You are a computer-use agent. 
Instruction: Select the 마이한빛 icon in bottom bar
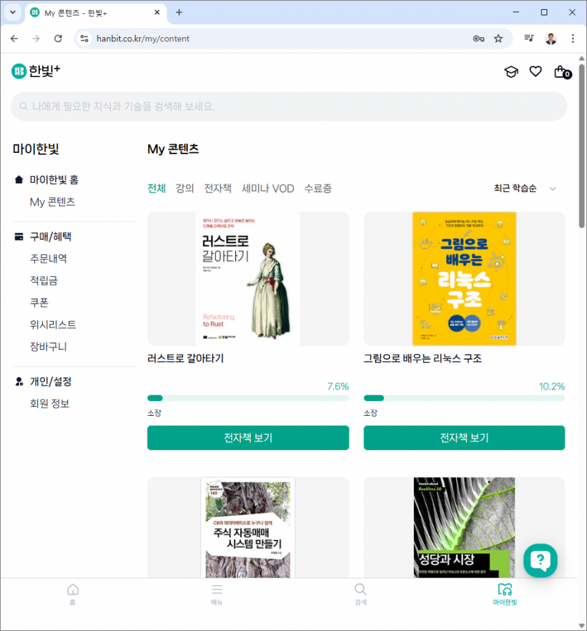click(x=504, y=590)
